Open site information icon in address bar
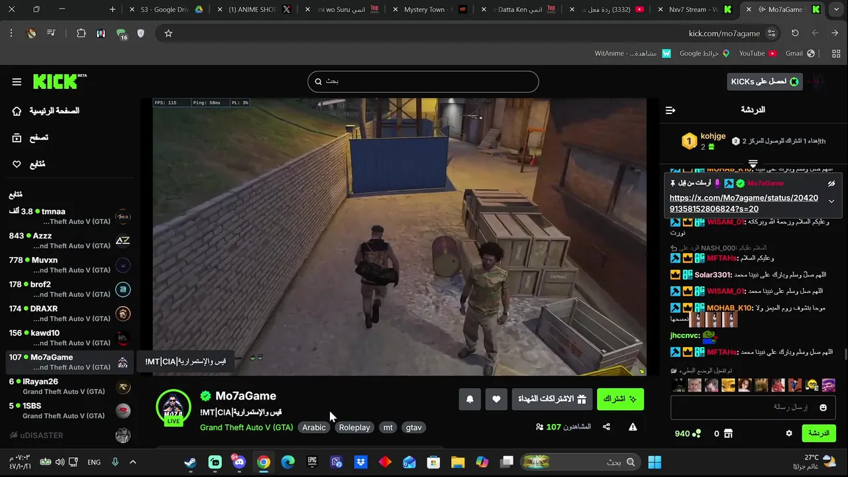 click(771, 33)
